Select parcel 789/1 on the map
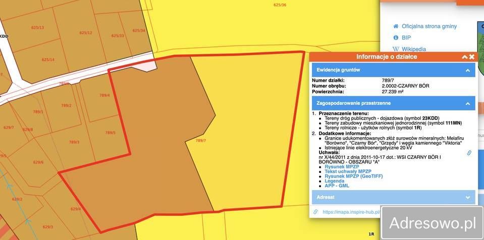The width and height of the screenshot is (484, 240). [38, 111]
